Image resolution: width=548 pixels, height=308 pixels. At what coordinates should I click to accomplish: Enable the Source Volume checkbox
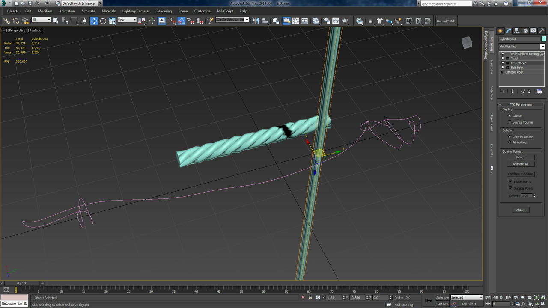tap(509, 122)
